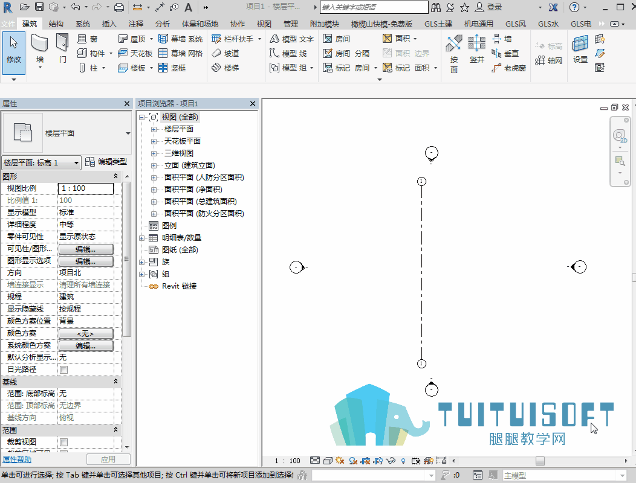636x483 pixels.
Task: Click the detail level icon in view control bar
Action: [x=315, y=461]
